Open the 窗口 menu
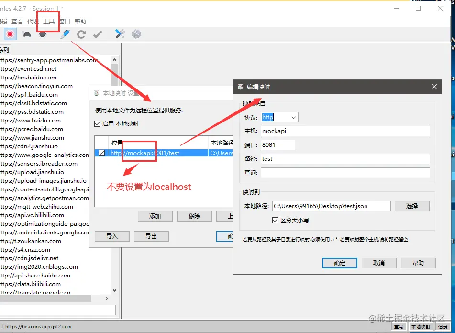Viewport: 455px width, 333px height. pos(65,21)
